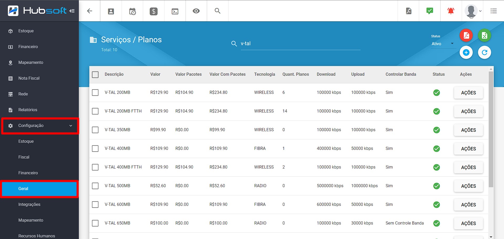The height and width of the screenshot is (239, 504).
Task: Open Integrações in the sidebar
Action: click(x=29, y=204)
